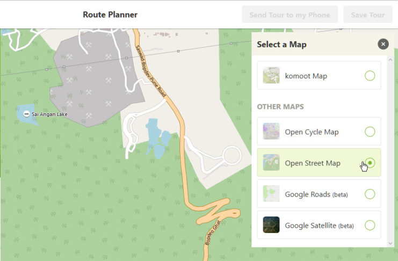Click the Sai Angan Lake marker icon

coord(27,114)
